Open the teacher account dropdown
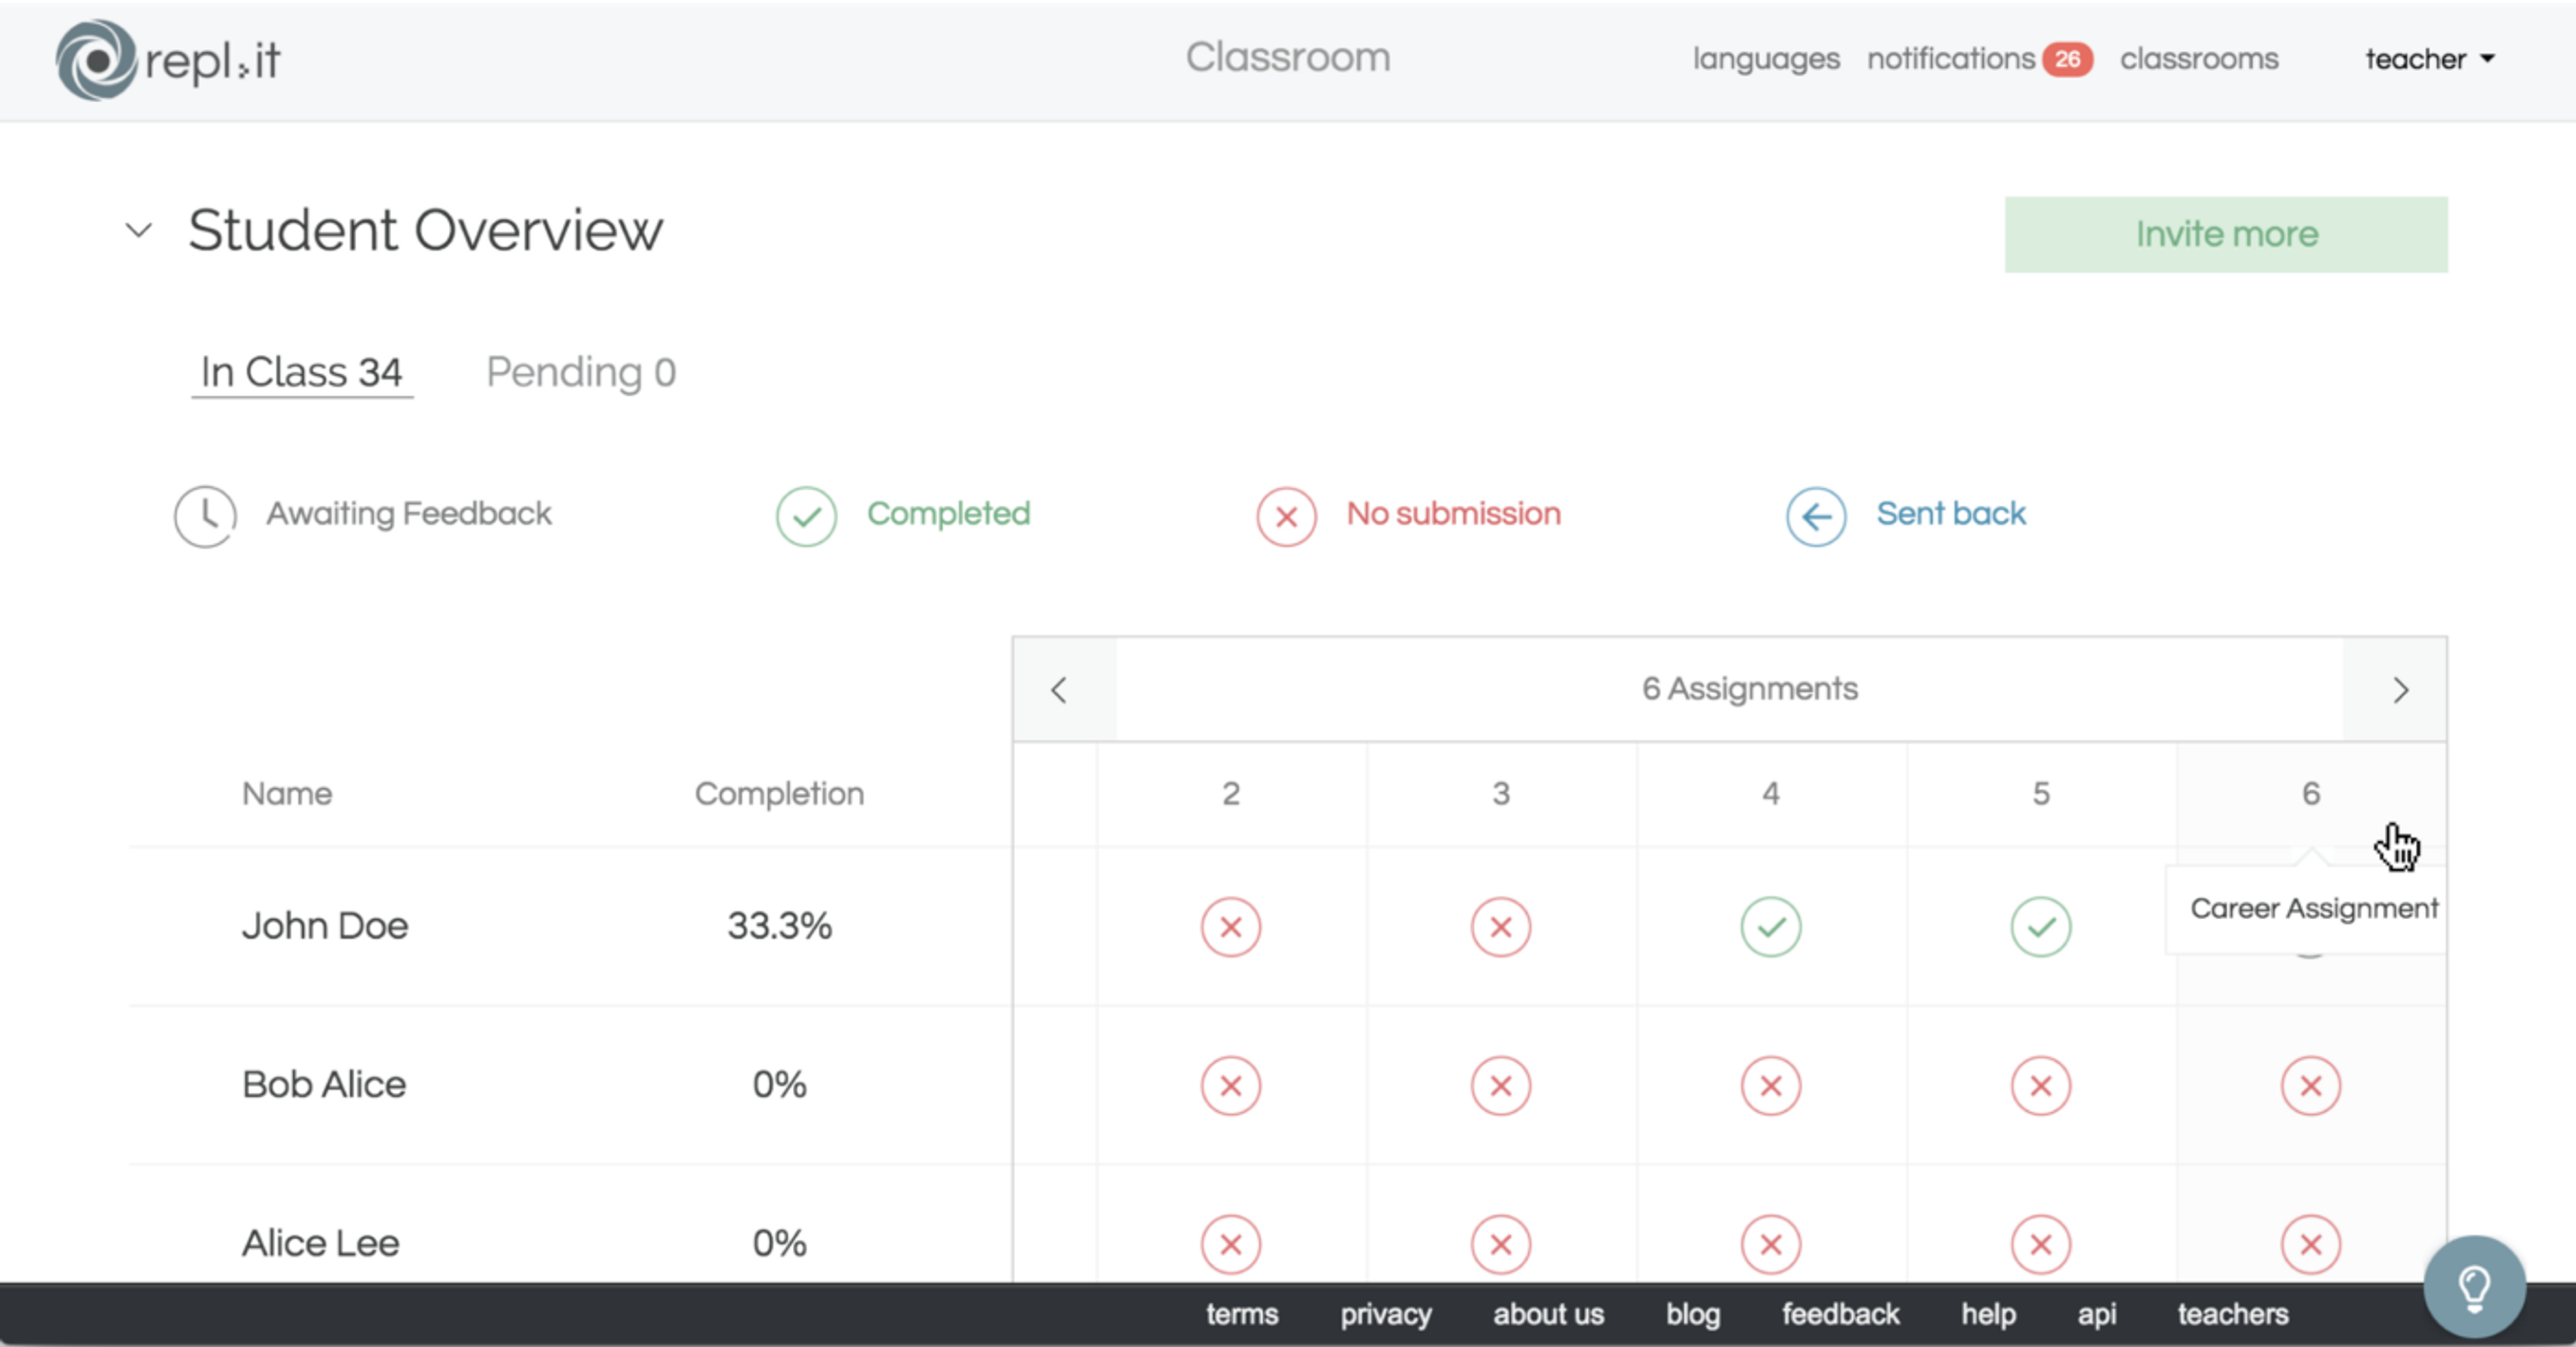This screenshot has width=2576, height=1347. (x=2429, y=59)
